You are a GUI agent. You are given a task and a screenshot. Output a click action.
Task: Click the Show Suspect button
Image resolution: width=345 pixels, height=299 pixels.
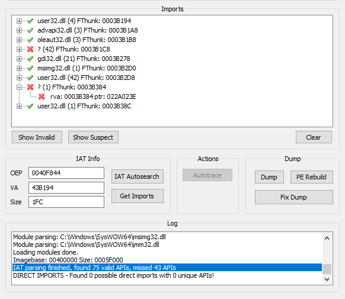pyautogui.click(x=93, y=137)
